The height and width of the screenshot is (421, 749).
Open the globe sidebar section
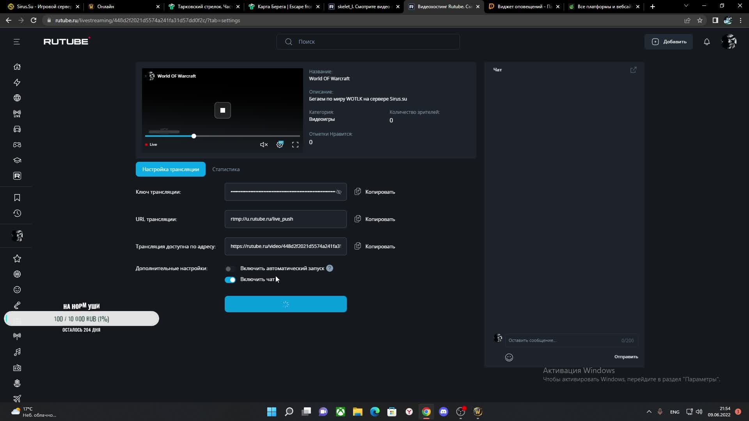17,98
